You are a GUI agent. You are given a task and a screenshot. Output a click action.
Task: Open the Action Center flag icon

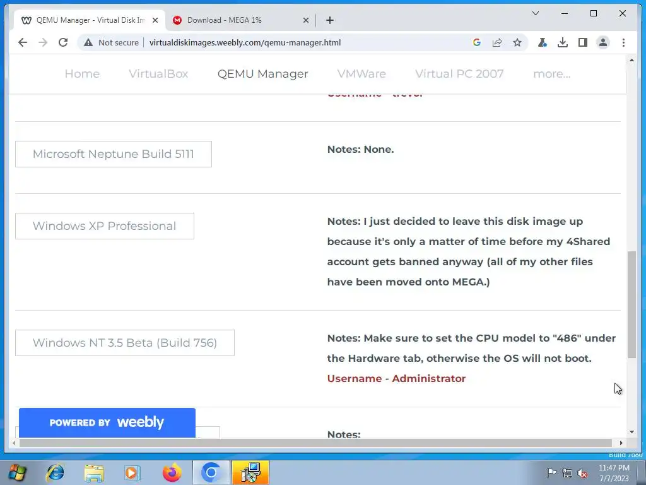pos(551,473)
